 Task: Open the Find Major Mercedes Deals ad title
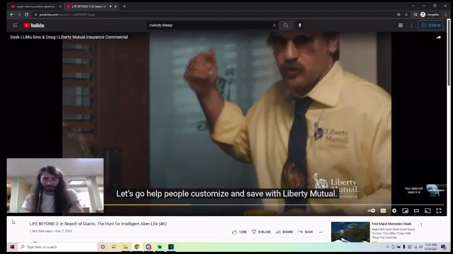(x=391, y=224)
